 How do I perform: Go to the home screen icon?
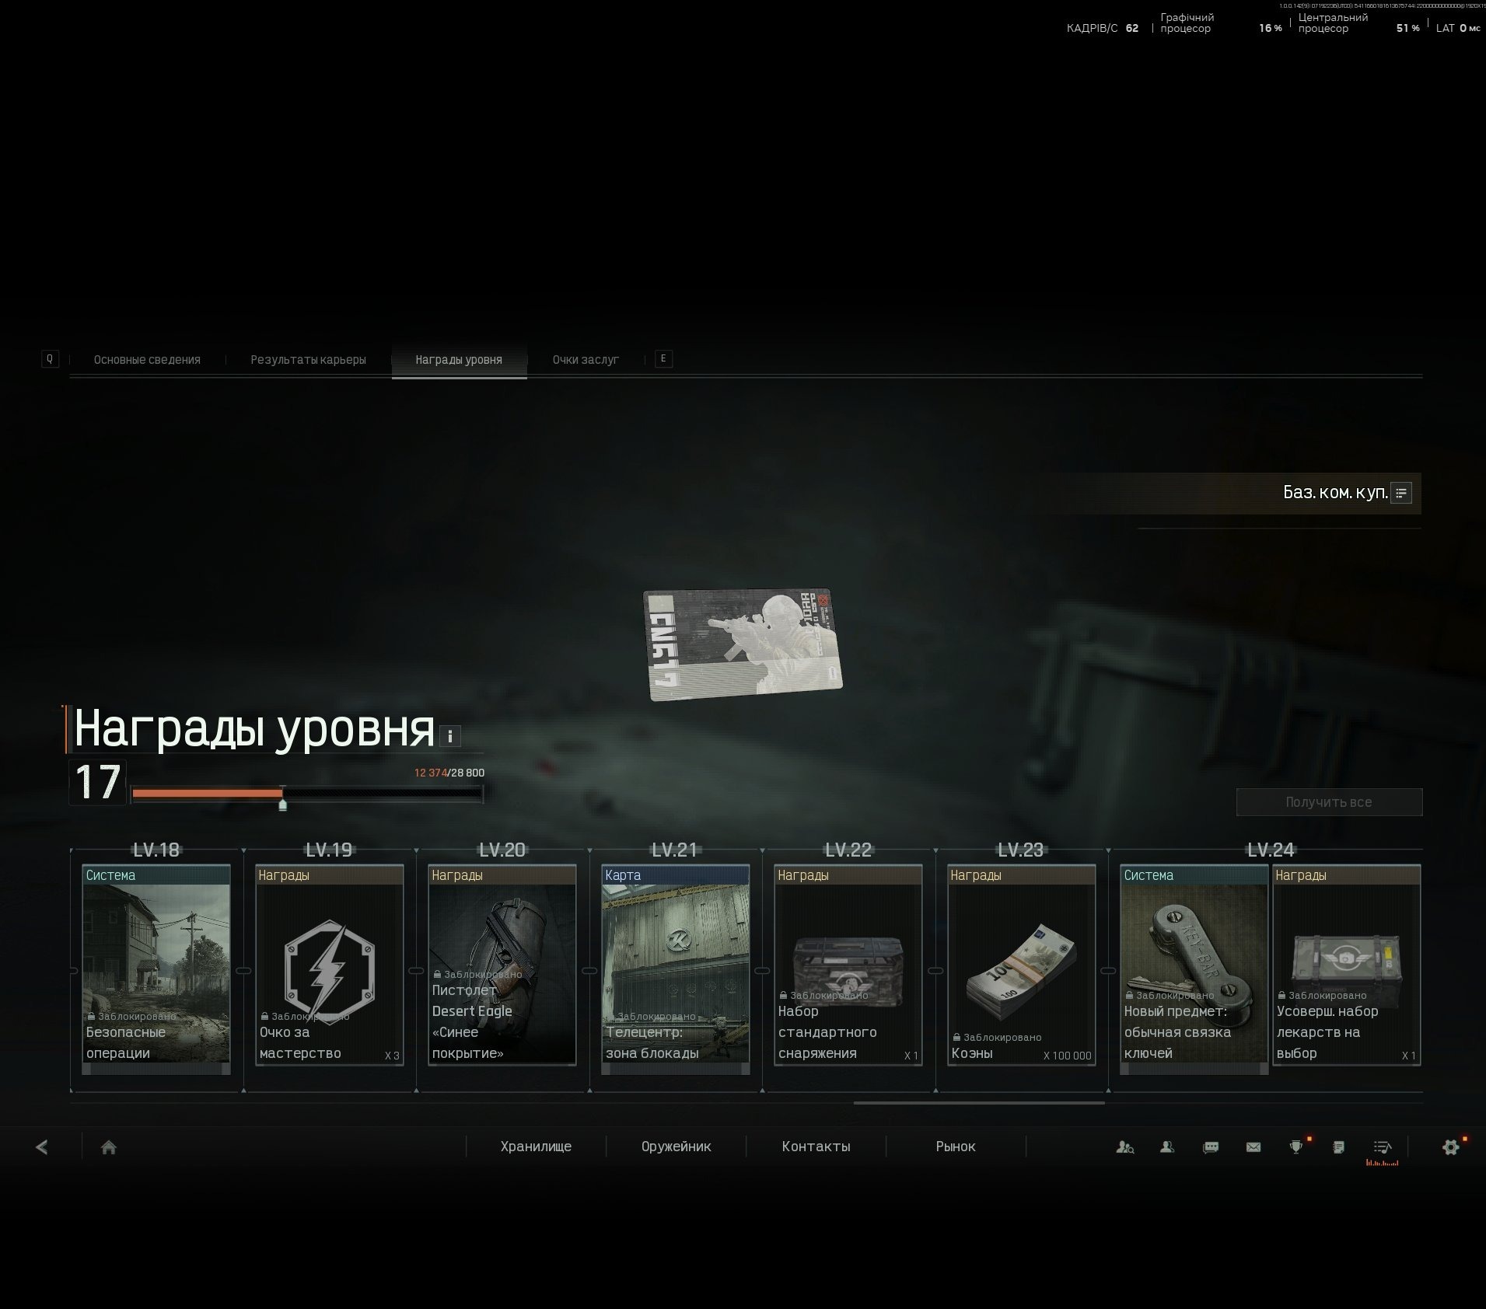click(109, 1147)
